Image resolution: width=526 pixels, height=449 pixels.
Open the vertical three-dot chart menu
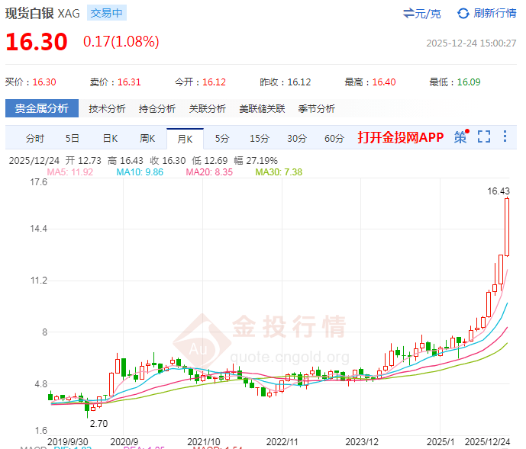[505, 137]
